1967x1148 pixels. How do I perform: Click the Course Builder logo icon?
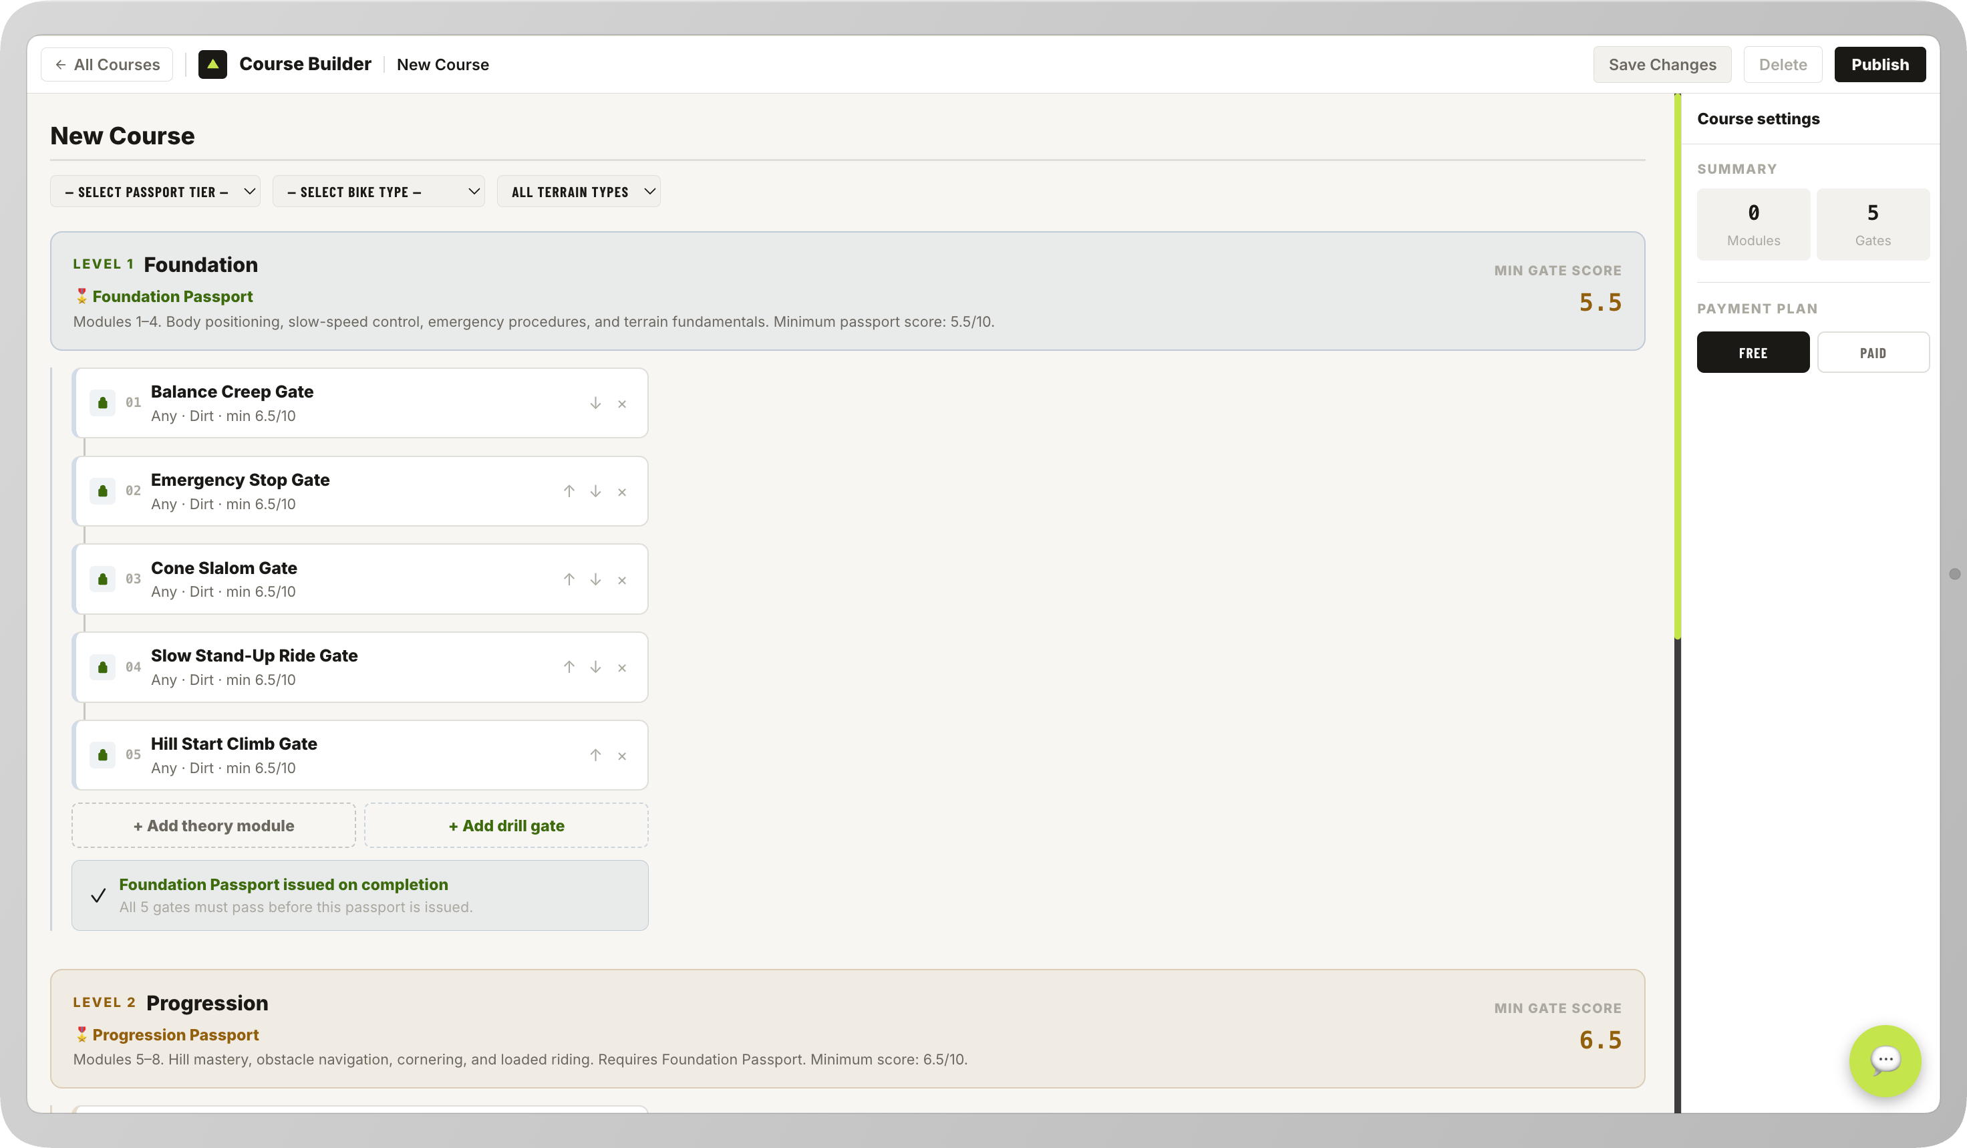[x=212, y=64]
